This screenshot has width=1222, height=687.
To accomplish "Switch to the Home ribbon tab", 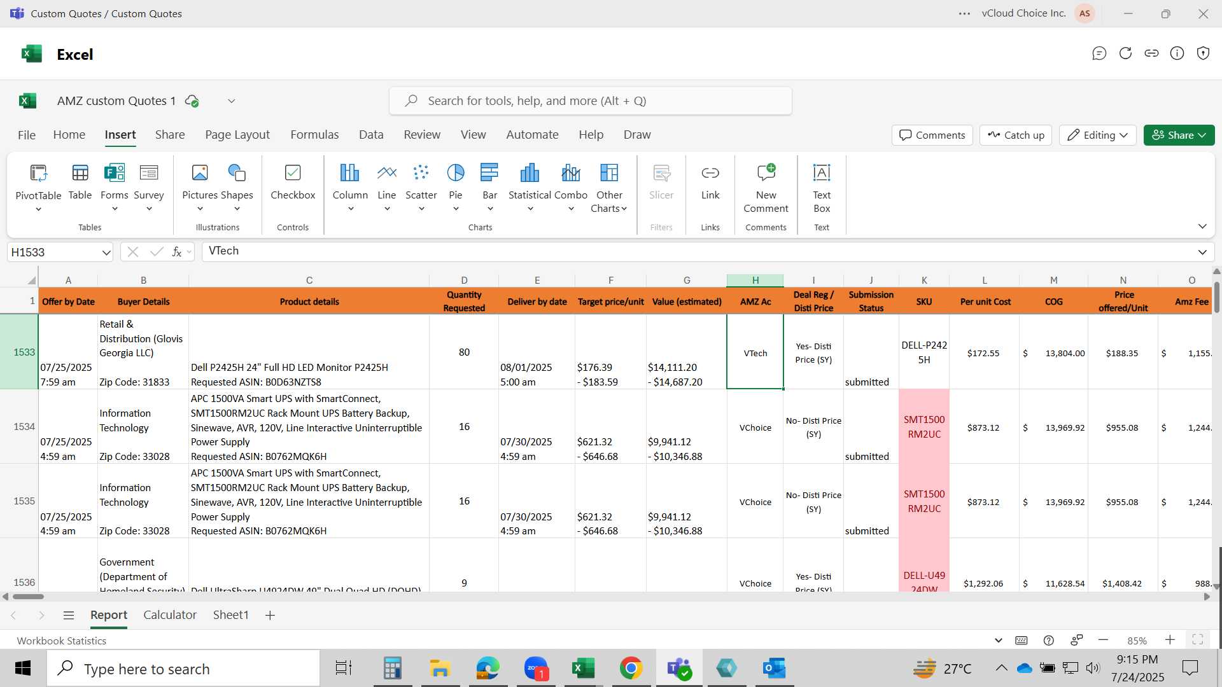I will [69, 135].
